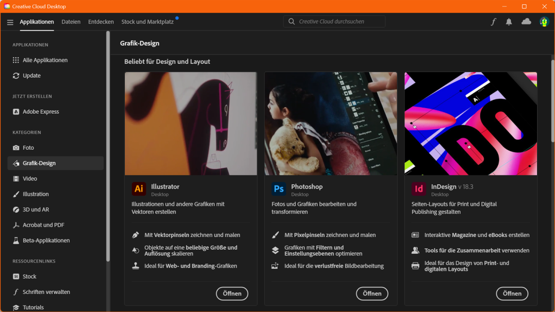The width and height of the screenshot is (555, 312).
Task: Open InDesign with its Öffnen button
Action: click(512, 294)
